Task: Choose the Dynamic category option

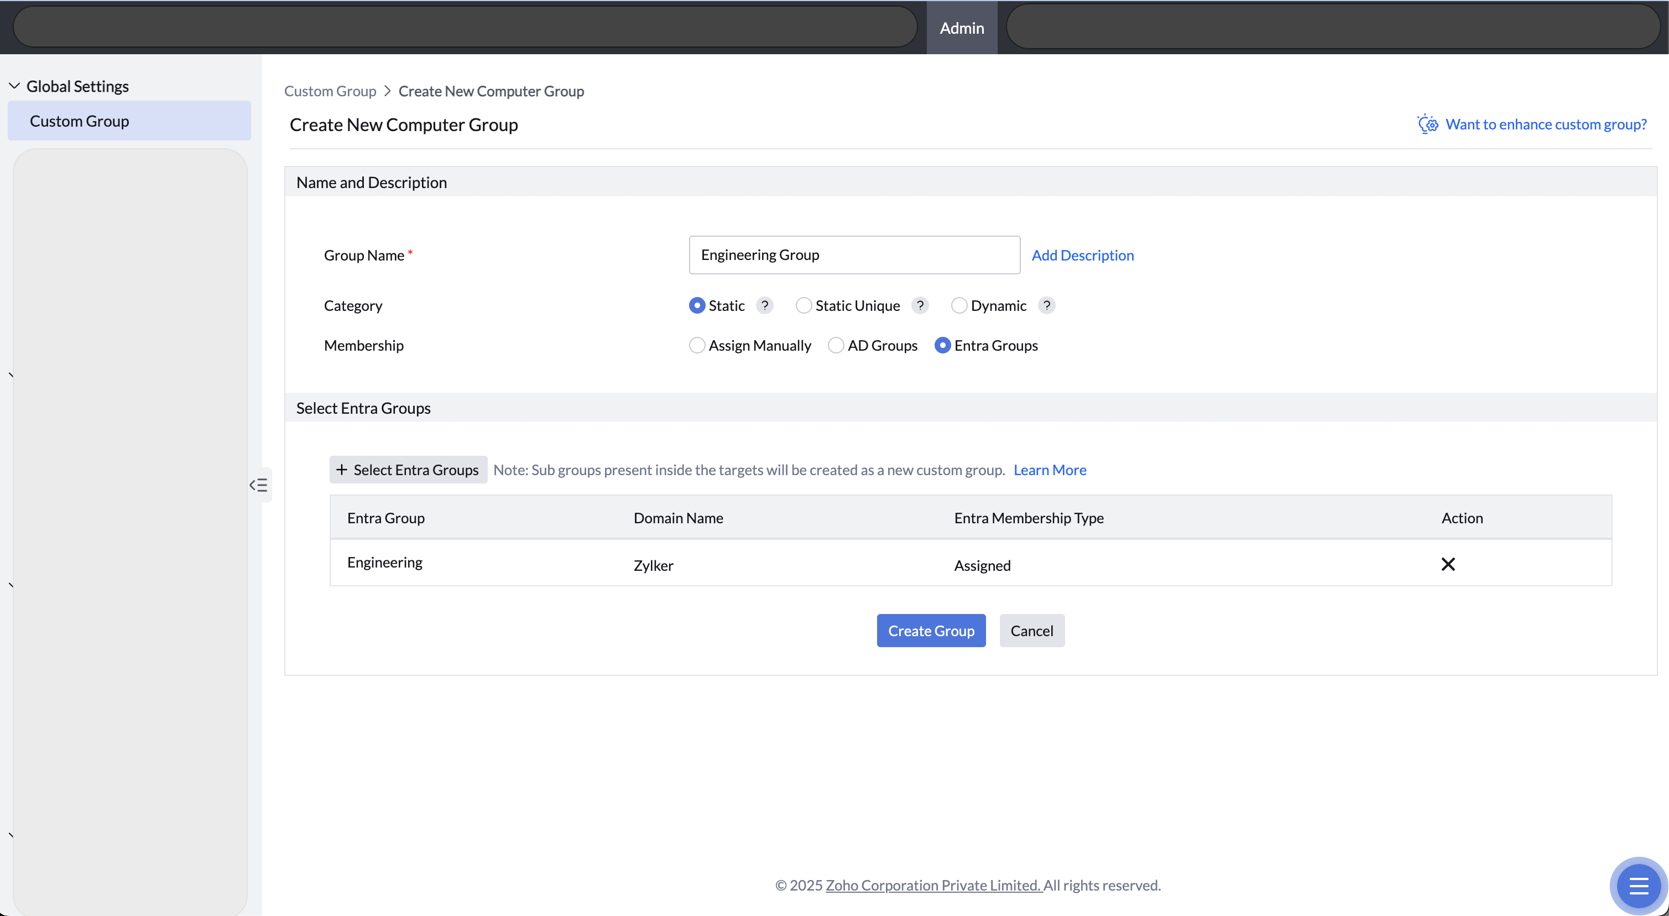Action: pyautogui.click(x=959, y=305)
